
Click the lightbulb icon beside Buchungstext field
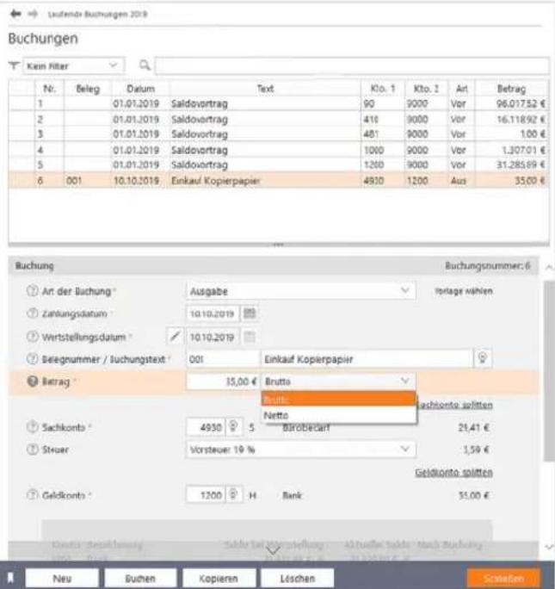click(x=483, y=358)
